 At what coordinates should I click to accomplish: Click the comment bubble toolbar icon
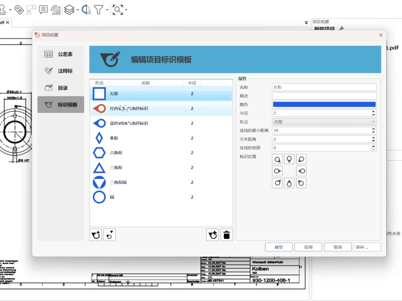point(43,10)
